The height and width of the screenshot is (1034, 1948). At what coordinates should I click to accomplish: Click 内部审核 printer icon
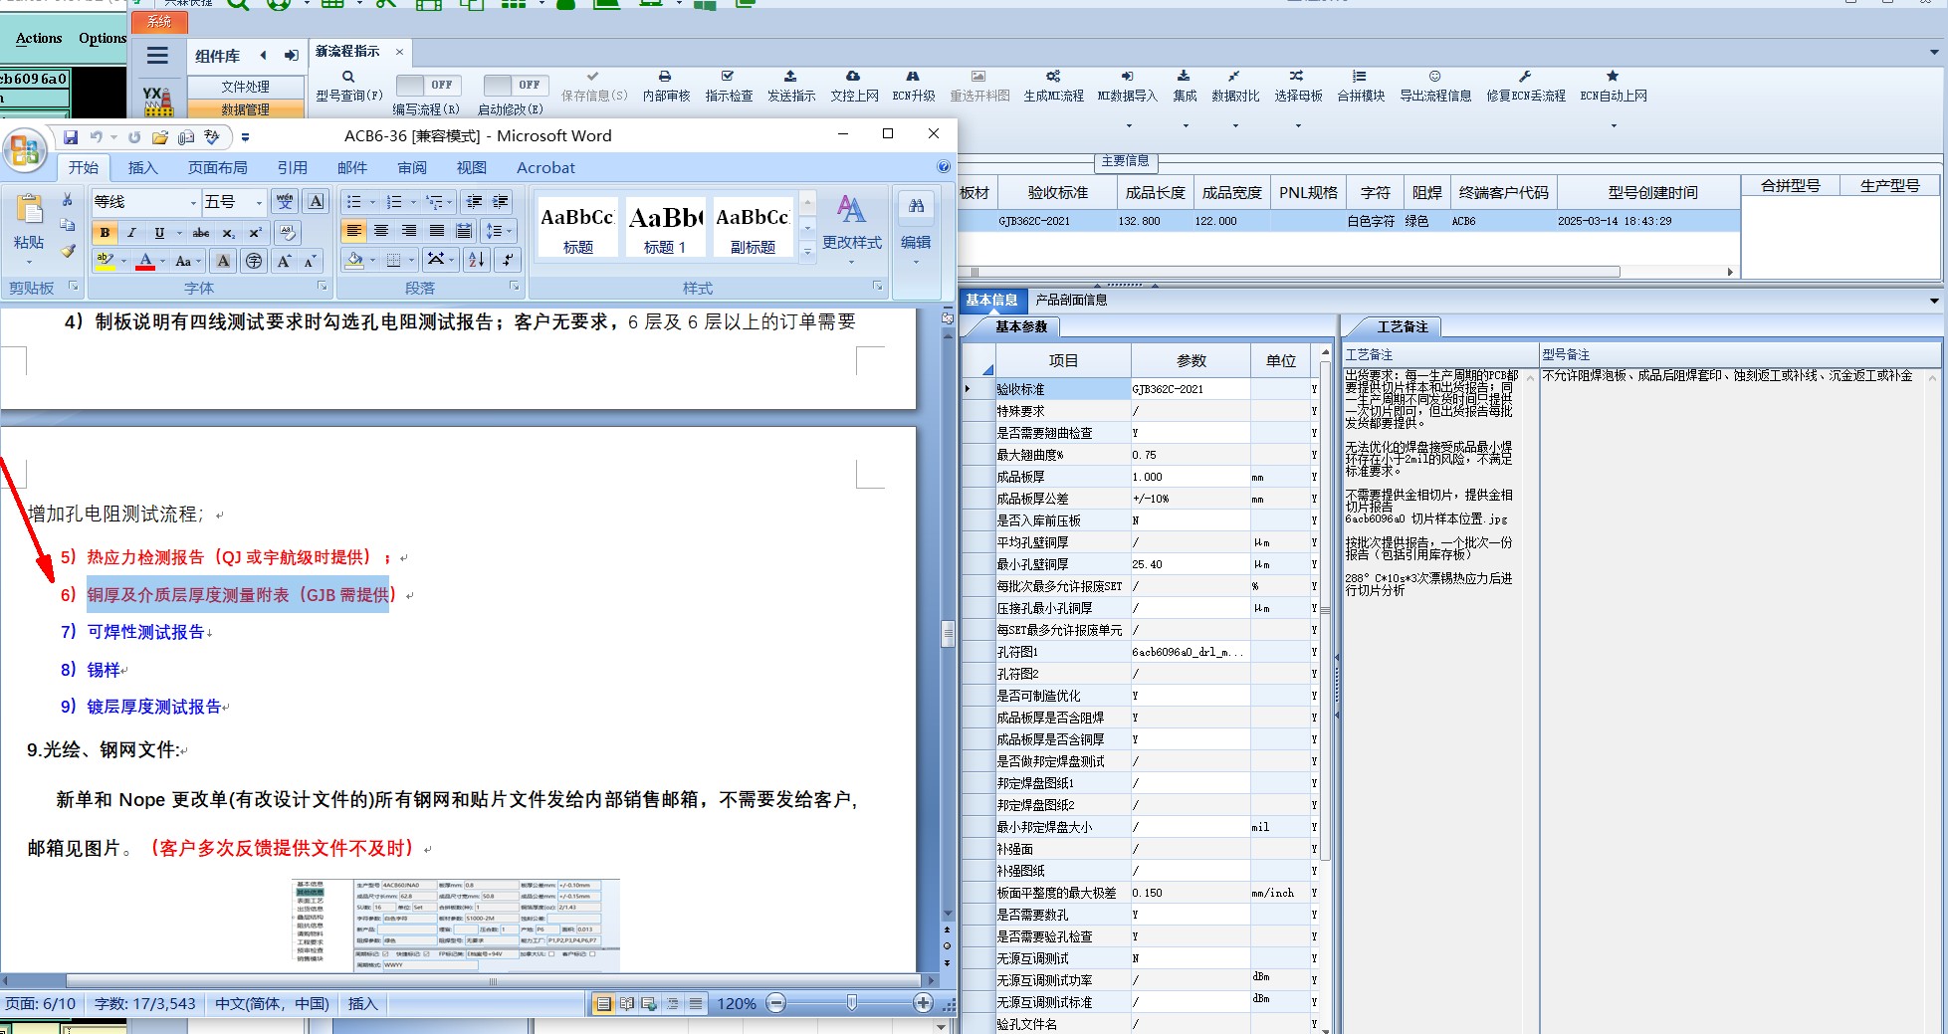point(665,76)
